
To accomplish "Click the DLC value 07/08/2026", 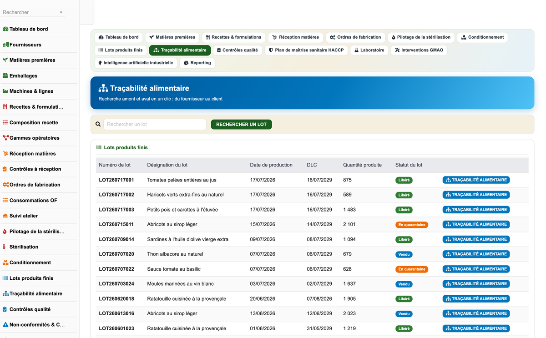I will [319, 299].
